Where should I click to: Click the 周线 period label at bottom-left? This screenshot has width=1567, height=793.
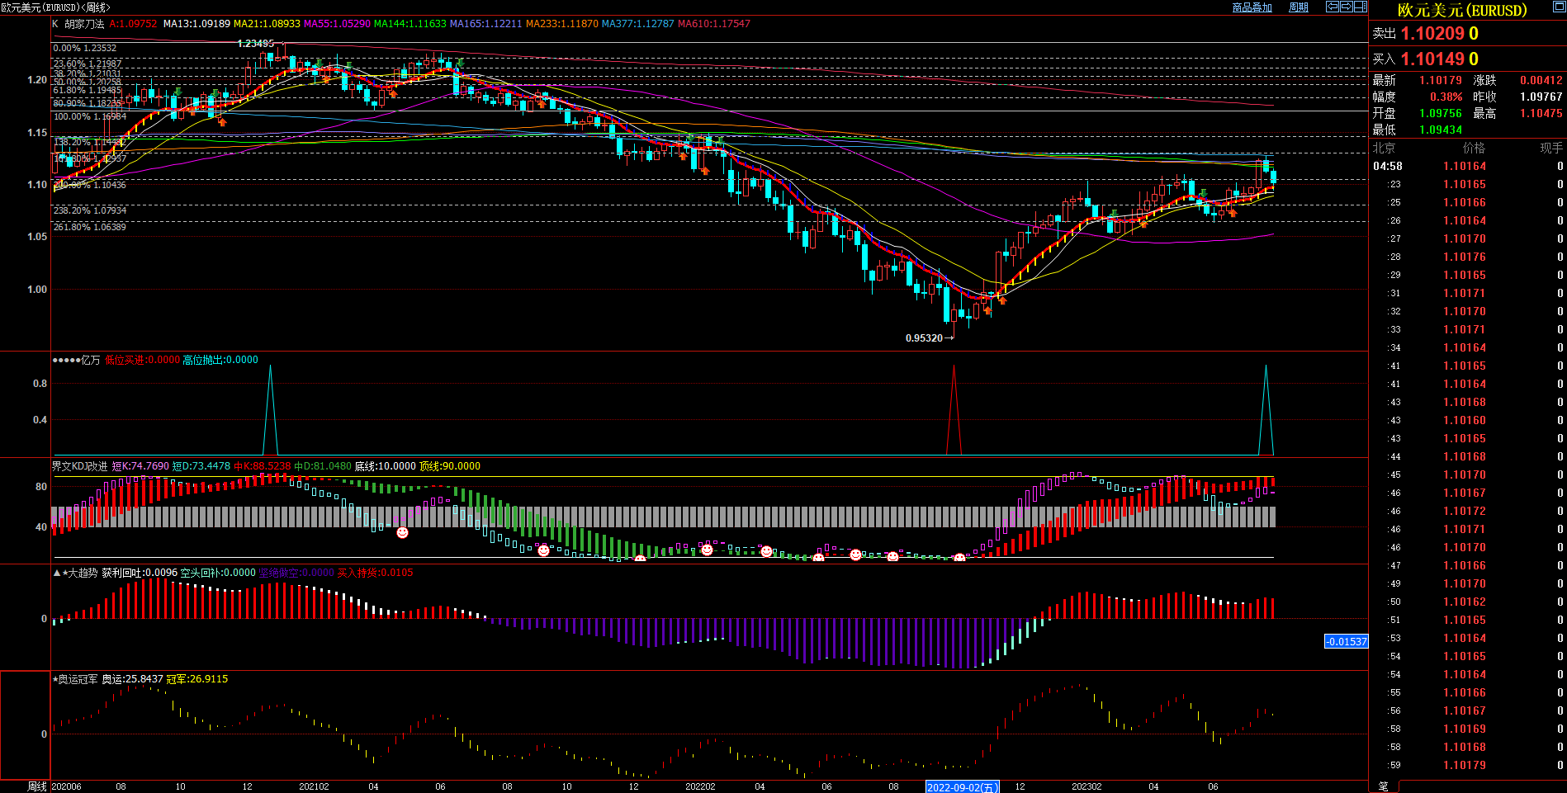point(36,786)
